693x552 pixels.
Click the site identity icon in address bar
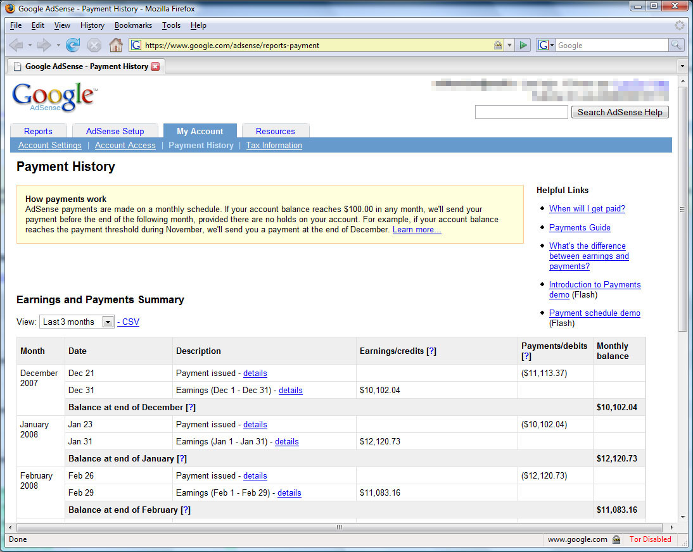tap(136, 45)
